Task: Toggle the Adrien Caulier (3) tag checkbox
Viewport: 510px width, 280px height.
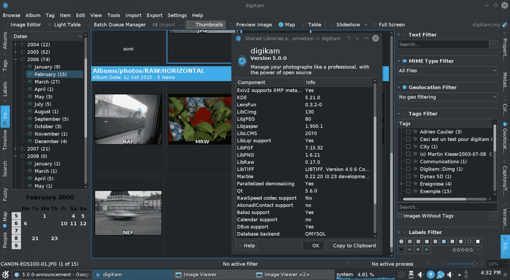Action: coord(408,132)
